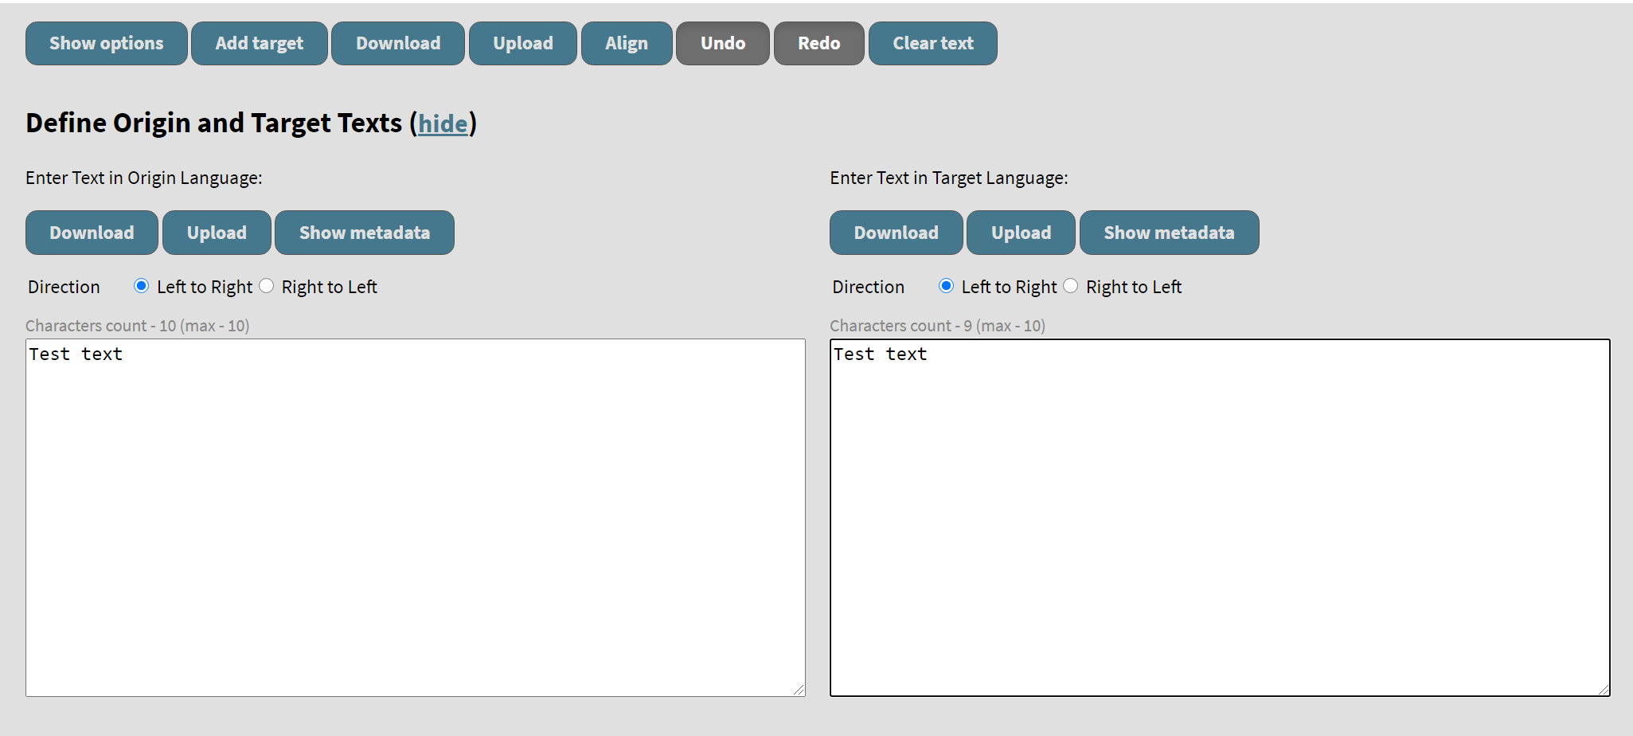
Task: Undo the last action
Action: 722,43
